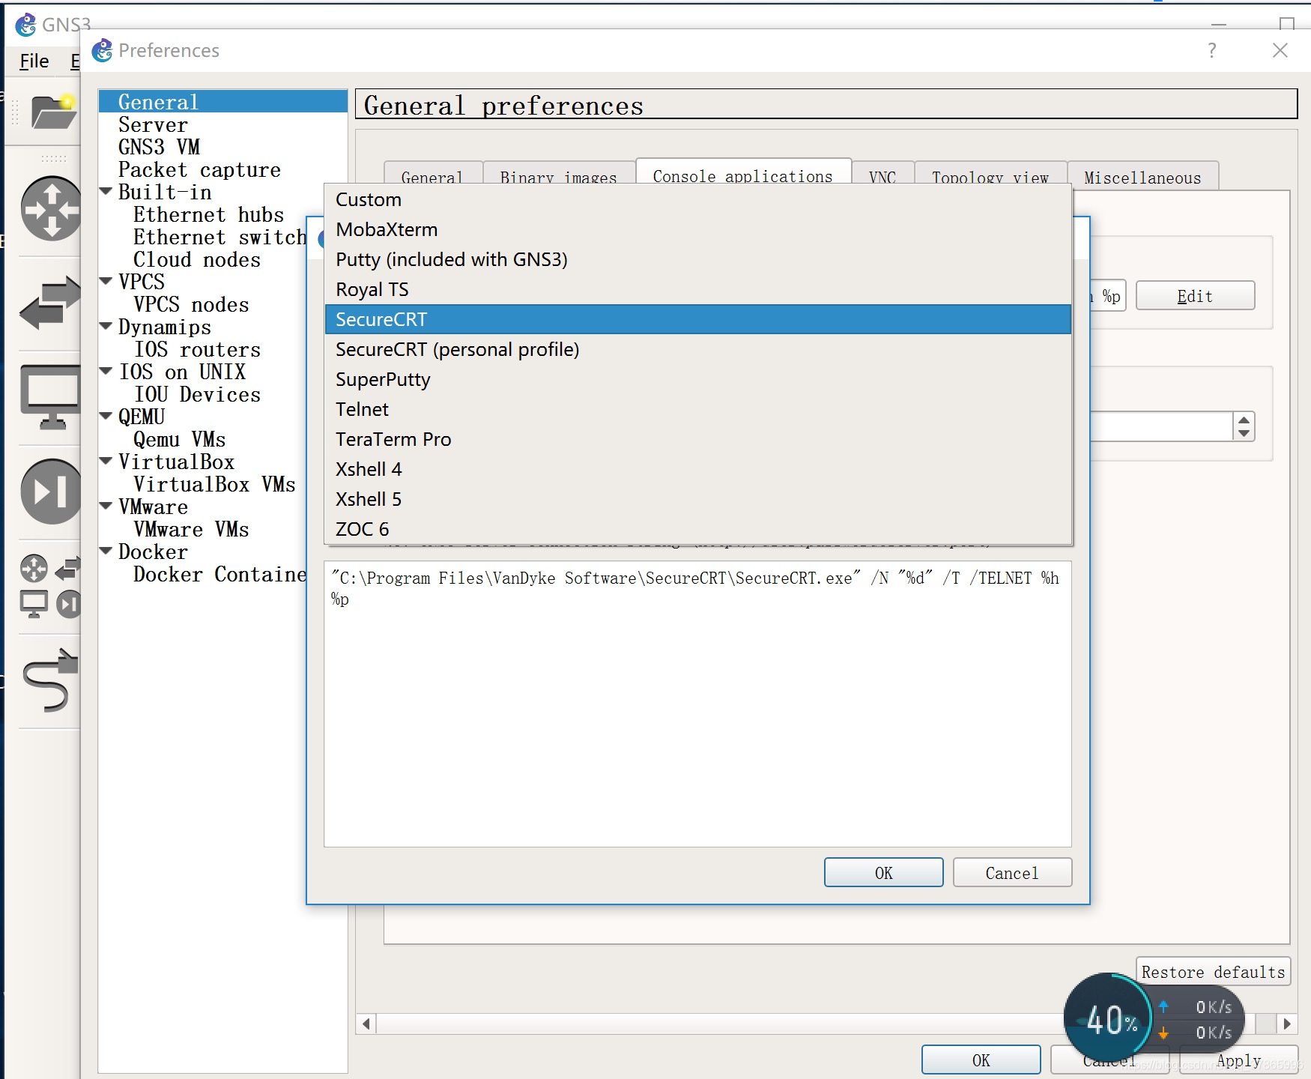The height and width of the screenshot is (1079, 1311).
Task: Open the Miscellaneous tab
Action: [1143, 176]
